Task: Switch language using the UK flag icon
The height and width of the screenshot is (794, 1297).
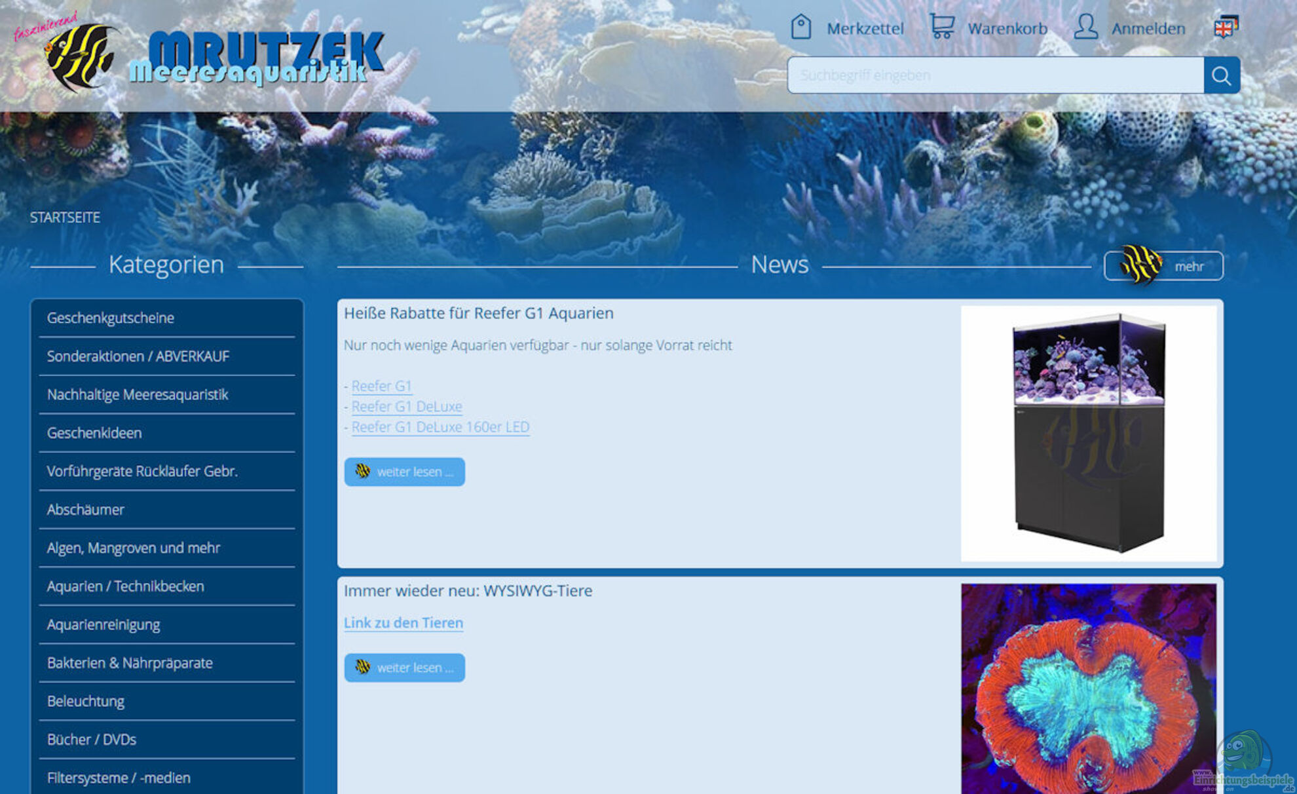Action: (x=1224, y=28)
